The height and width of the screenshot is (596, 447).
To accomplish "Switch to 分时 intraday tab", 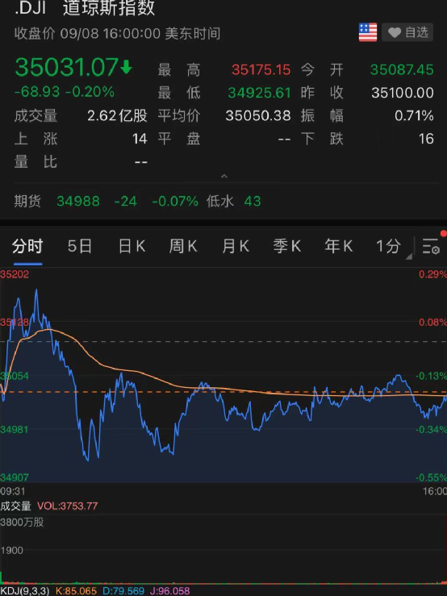I will coord(27,246).
